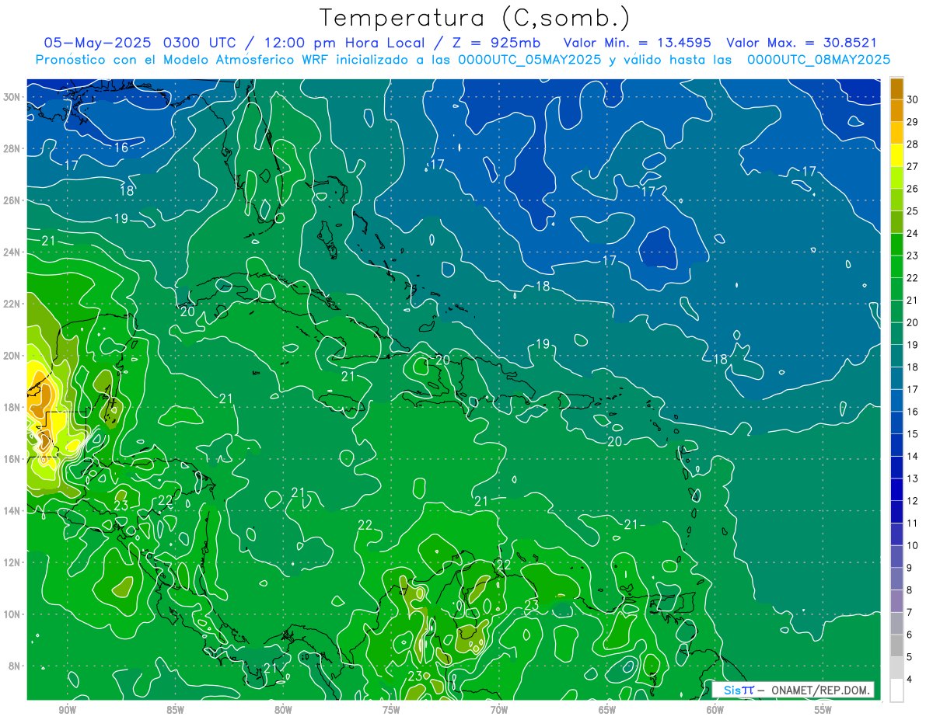Click the '55W' longitude axis label
The height and width of the screenshot is (720, 933).
tap(823, 709)
